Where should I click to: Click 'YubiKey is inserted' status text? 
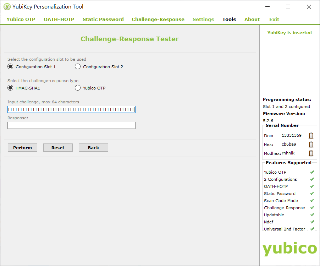tap(289, 33)
